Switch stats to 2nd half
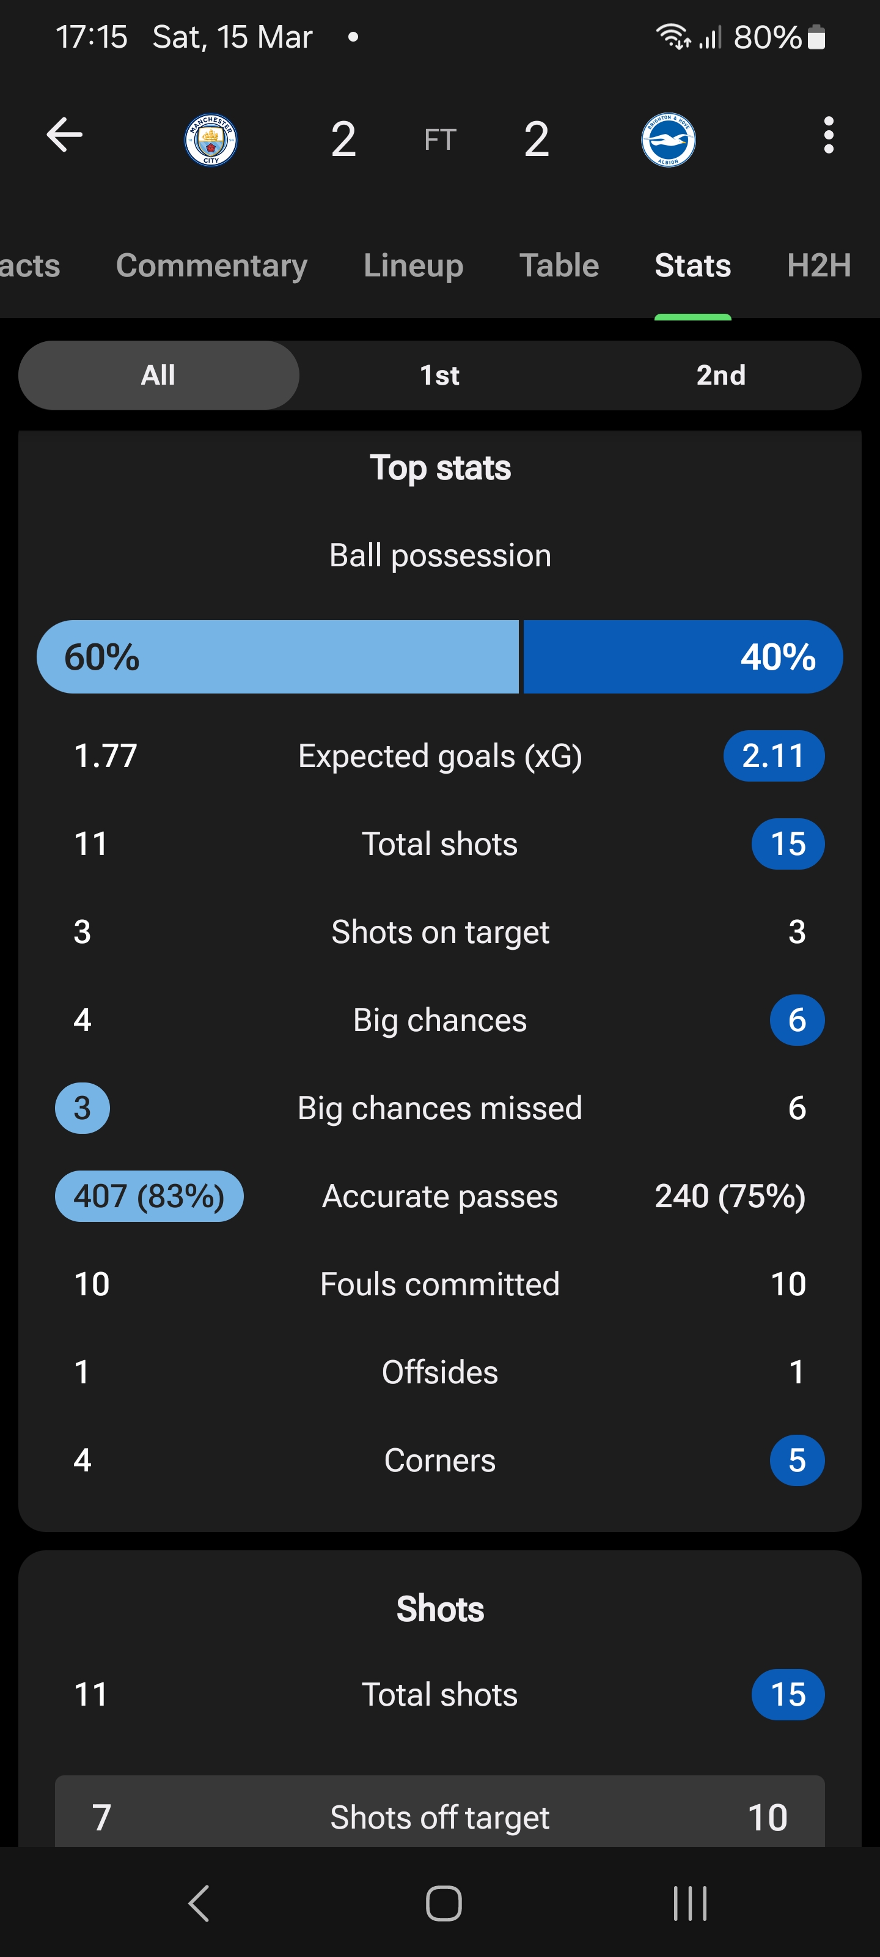This screenshot has width=880, height=1957. [x=721, y=375]
